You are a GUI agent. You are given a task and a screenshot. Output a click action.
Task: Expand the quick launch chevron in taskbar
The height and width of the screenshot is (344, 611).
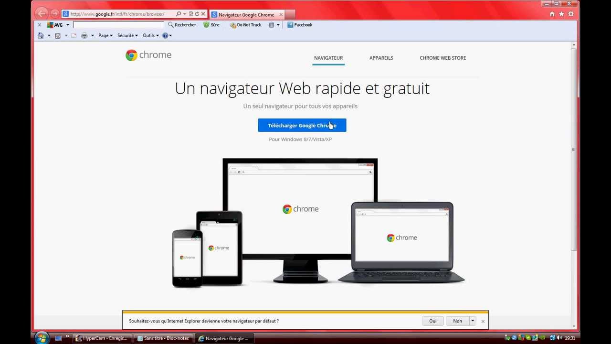click(67, 336)
